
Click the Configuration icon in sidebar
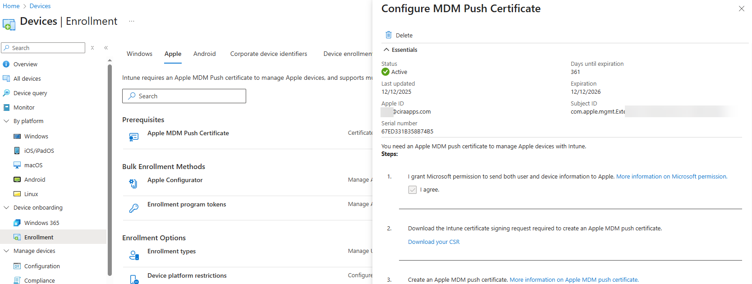[x=17, y=266]
